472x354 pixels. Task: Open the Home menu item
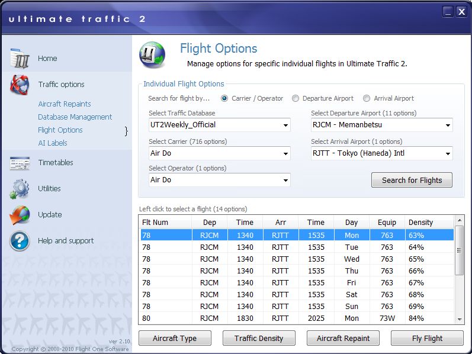(x=47, y=59)
